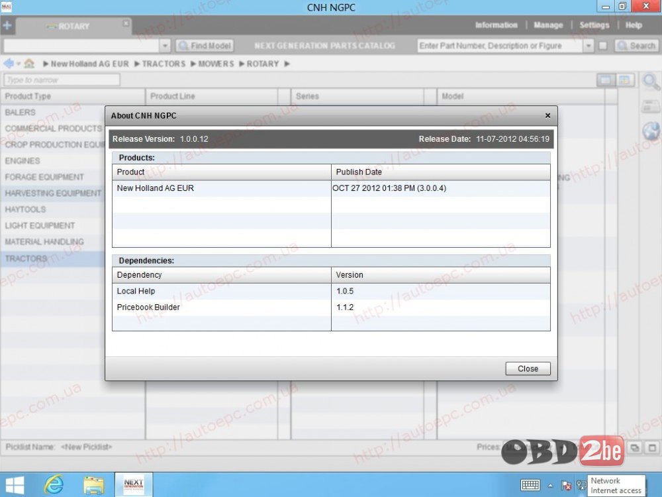
Task: Focus the Enter Part Number search field
Action: coord(500,46)
